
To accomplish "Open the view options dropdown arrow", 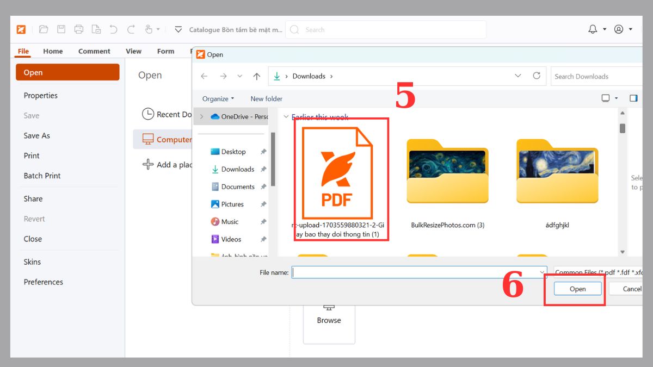I will (617, 98).
